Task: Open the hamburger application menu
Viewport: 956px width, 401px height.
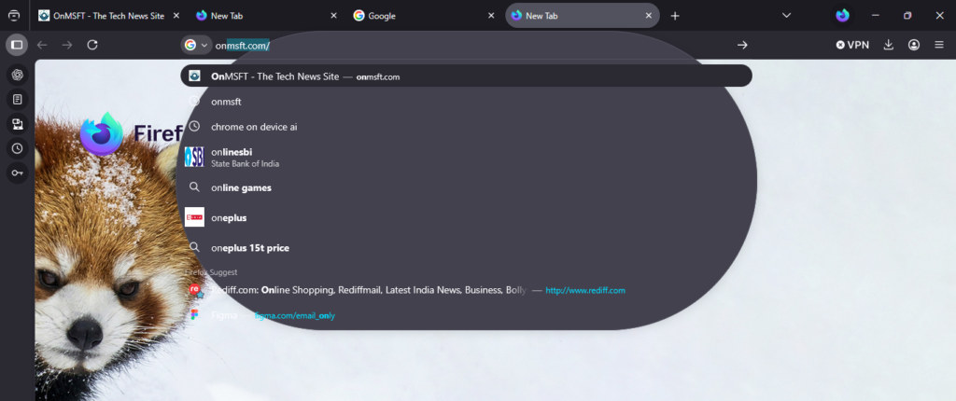Action: pos(939,45)
